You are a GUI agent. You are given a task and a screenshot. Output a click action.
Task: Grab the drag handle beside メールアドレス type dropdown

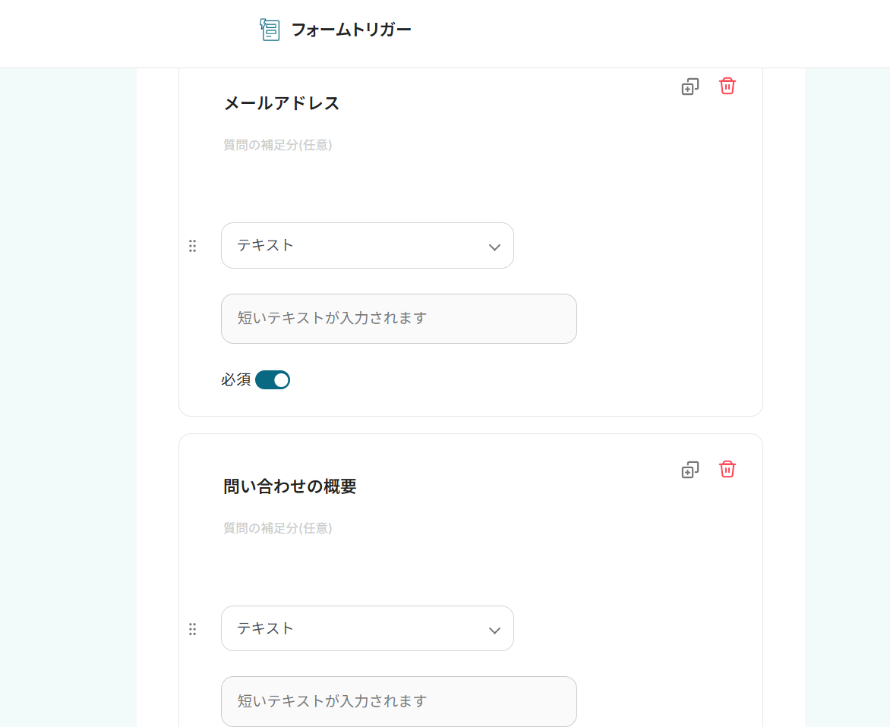click(x=192, y=245)
